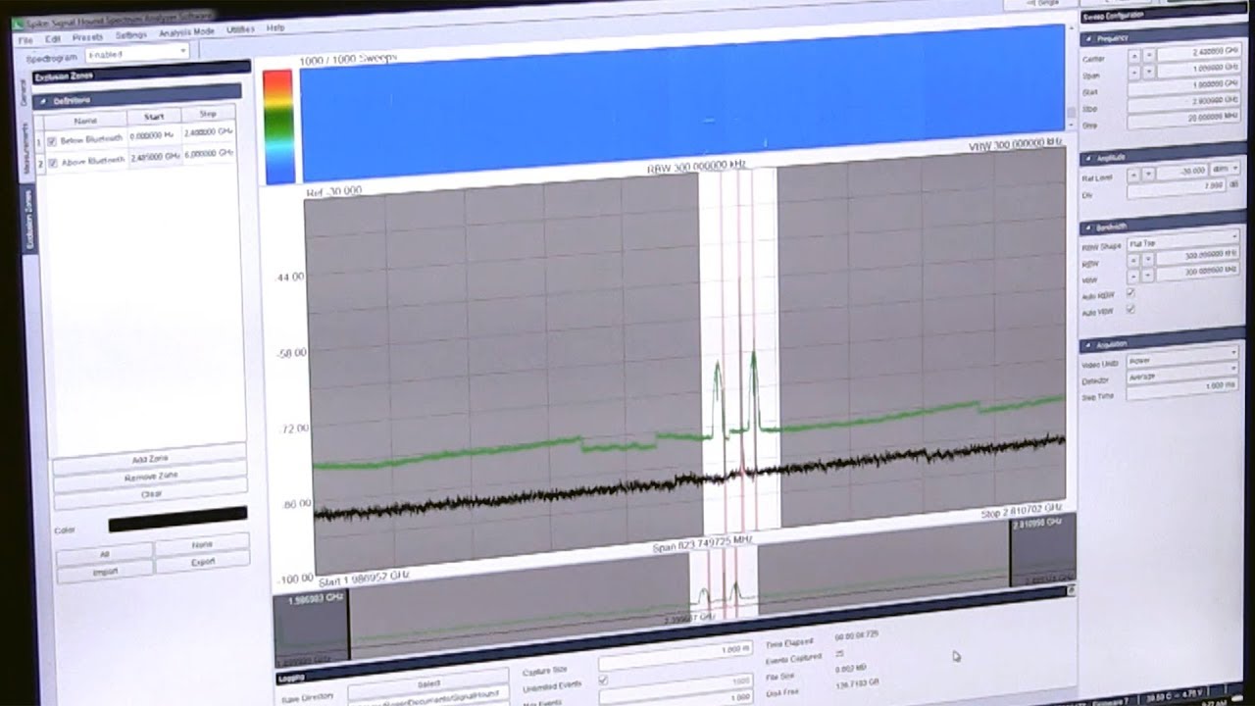This screenshot has width=1255, height=706.
Task: Open the Presets menu
Action: (x=87, y=37)
